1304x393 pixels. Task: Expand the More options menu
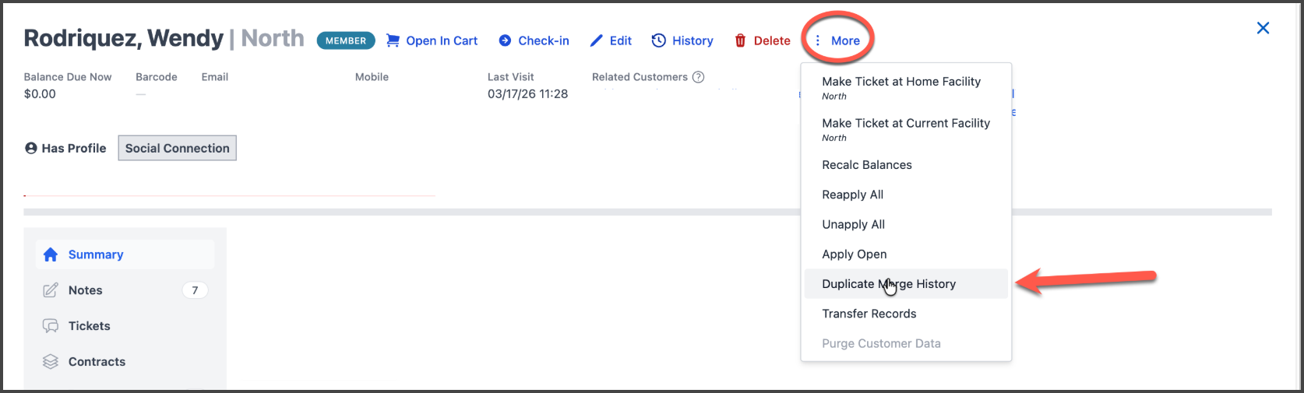coord(837,40)
